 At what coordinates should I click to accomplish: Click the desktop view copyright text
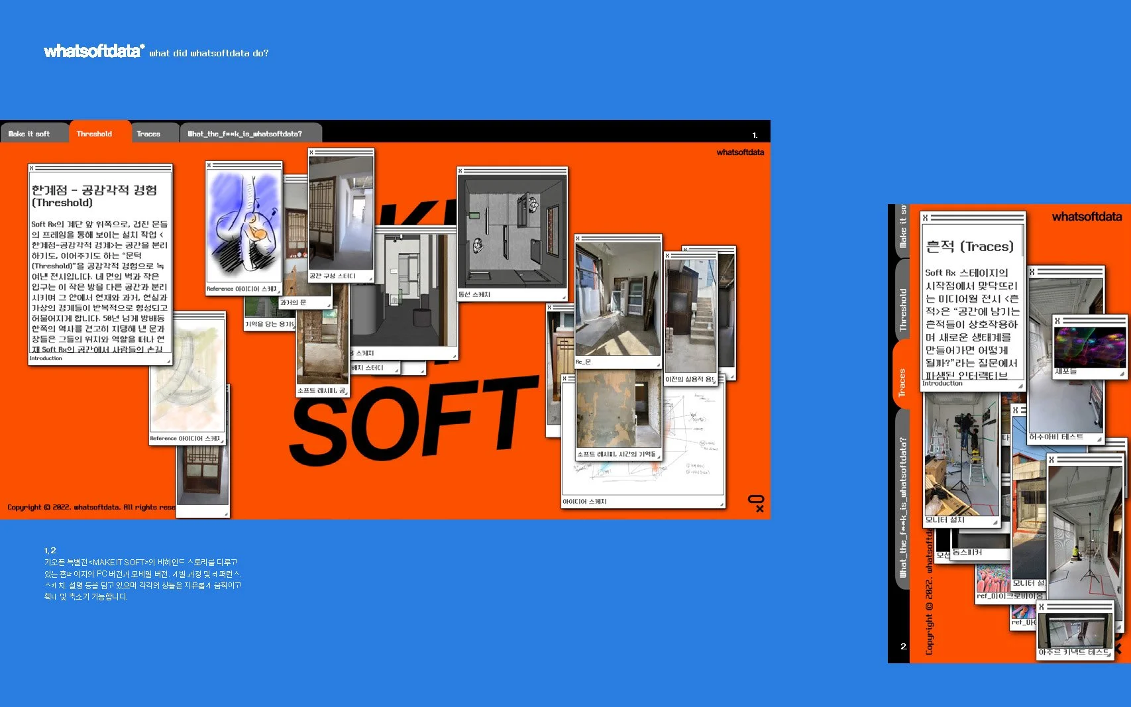pyautogui.click(x=91, y=508)
